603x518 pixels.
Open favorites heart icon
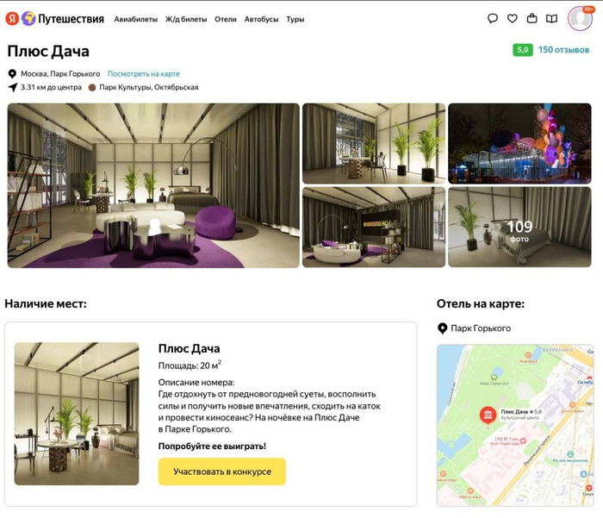coord(513,18)
